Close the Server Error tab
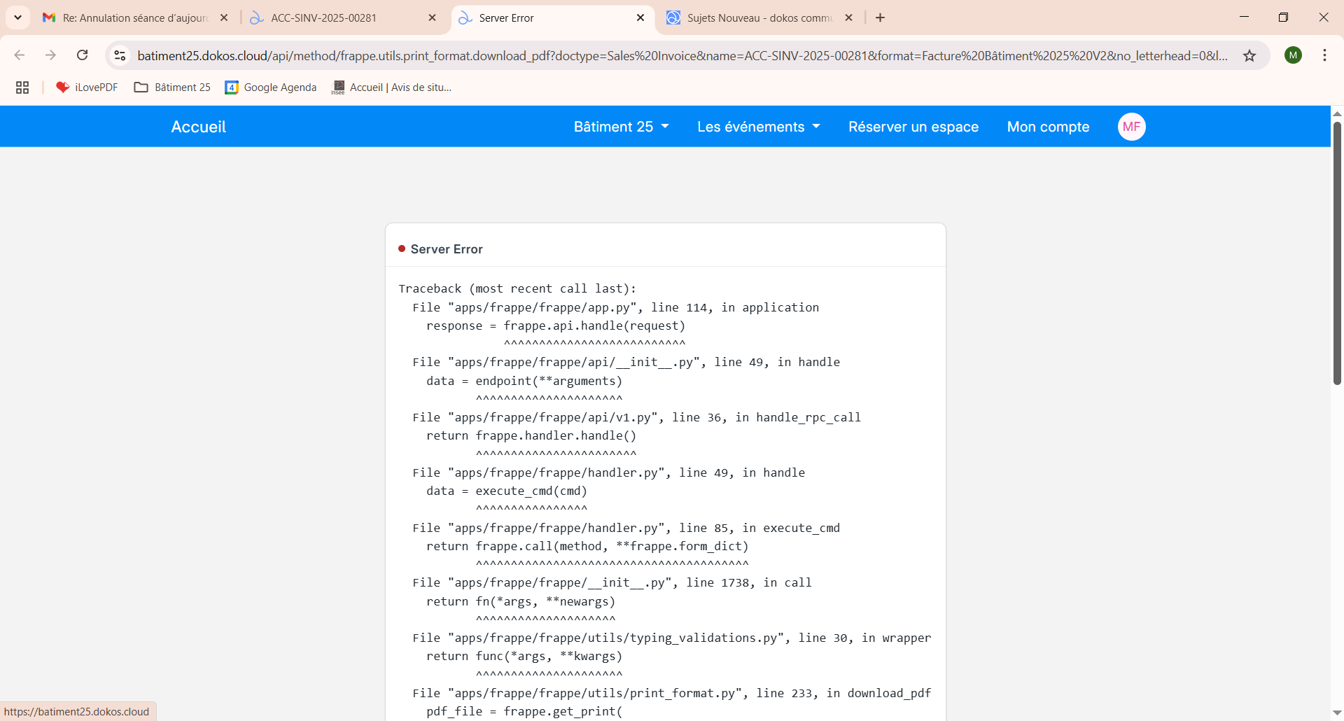1344x721 pixels. (640, 18)
